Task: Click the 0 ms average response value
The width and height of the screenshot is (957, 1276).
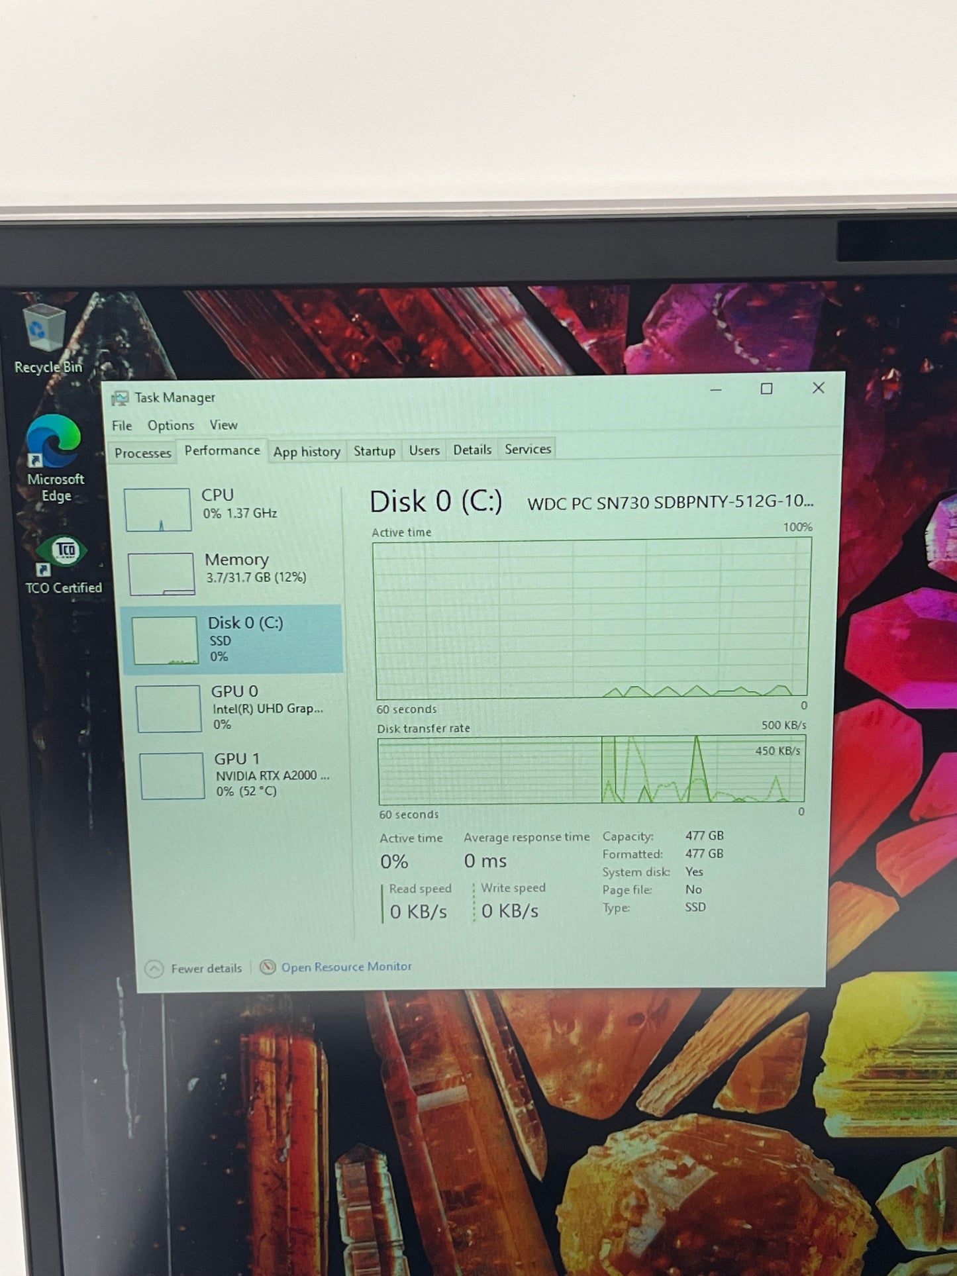Action: pos(485,861)
